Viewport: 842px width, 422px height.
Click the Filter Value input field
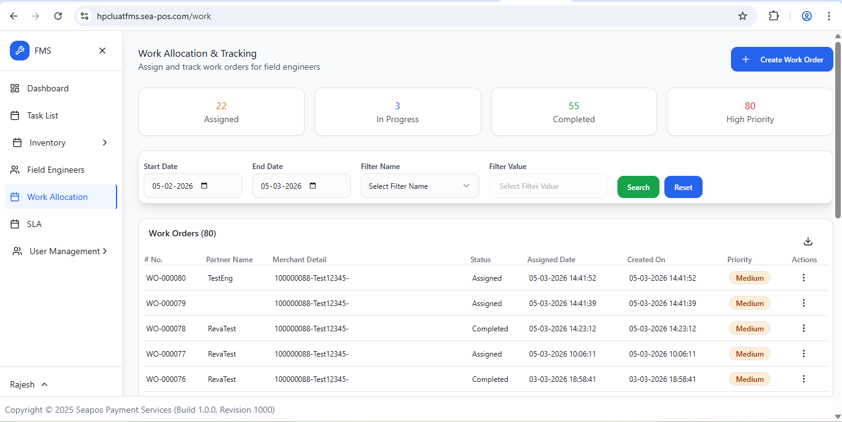click(548, 186)
